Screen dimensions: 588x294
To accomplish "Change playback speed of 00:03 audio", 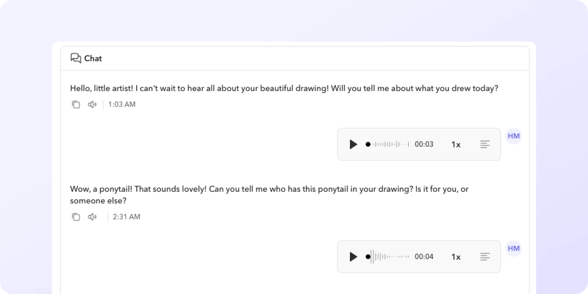I will pos(456,144).
